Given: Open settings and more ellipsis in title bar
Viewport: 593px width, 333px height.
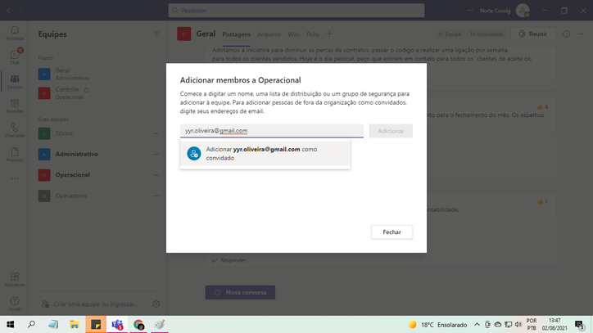Looking at the screenshot, I should point(469,11).
